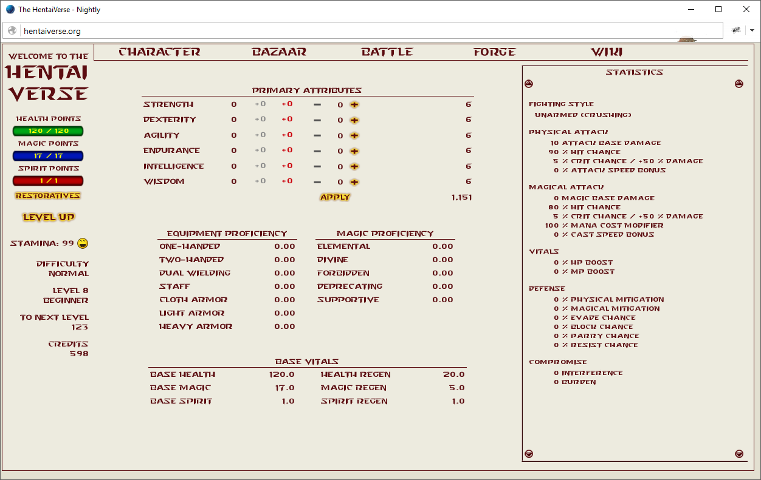Click the browser extension icon in the address bar
Screen dimensions: 761x480
point(736,30)
